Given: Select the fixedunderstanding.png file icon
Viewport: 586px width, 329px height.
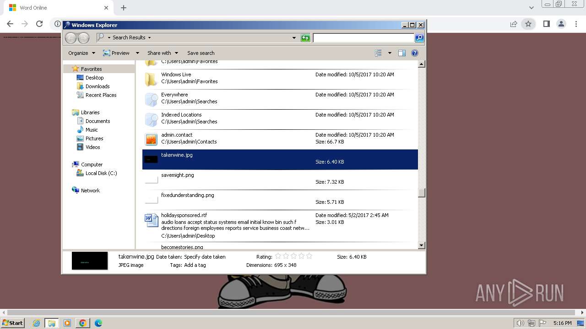Looking at the screenshot, I should coord(151,199).
